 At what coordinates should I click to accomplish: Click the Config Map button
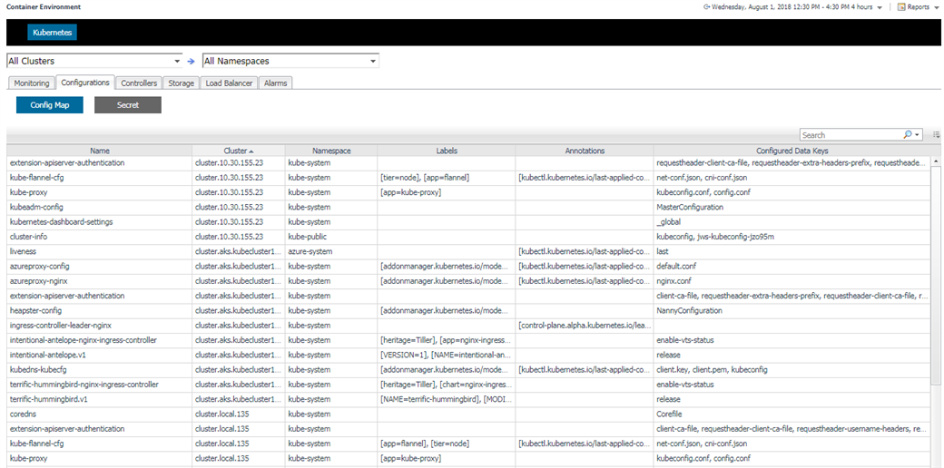[x=49, y=104]
